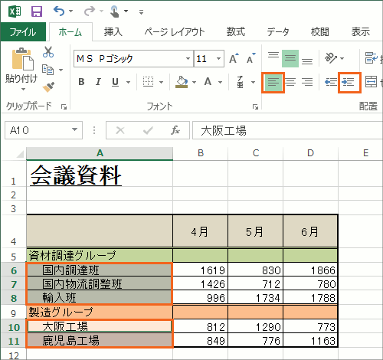Copy the selection
The height and width of the screenshot is (360, 383).
tap(47, 70)
